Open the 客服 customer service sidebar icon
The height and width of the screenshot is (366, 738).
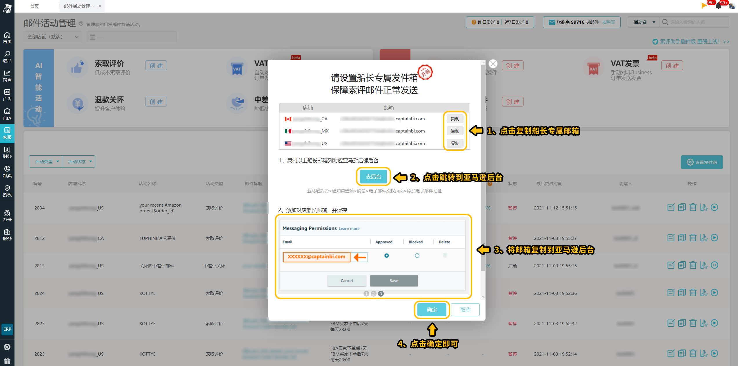click(x=7, y=133)
